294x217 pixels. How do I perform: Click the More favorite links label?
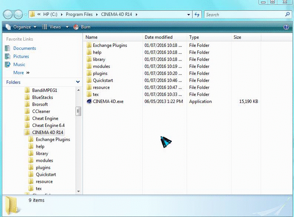click(19, 73)
